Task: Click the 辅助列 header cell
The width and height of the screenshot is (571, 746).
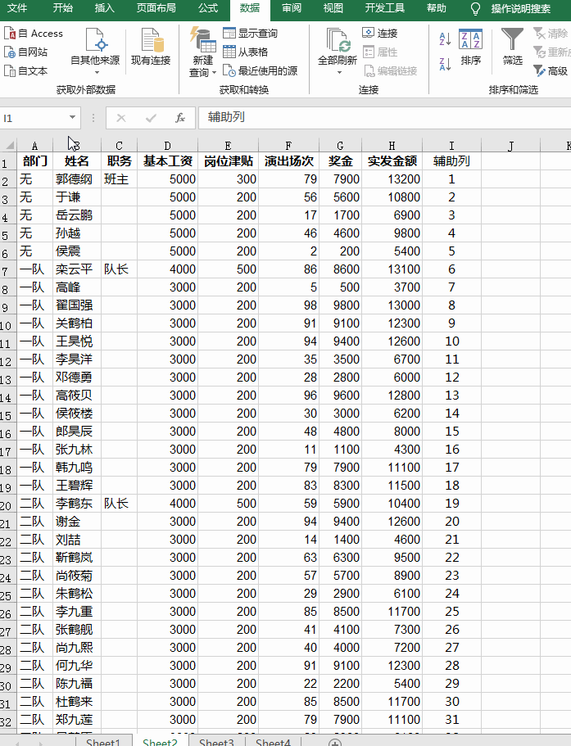Action: tap(451, 161)
